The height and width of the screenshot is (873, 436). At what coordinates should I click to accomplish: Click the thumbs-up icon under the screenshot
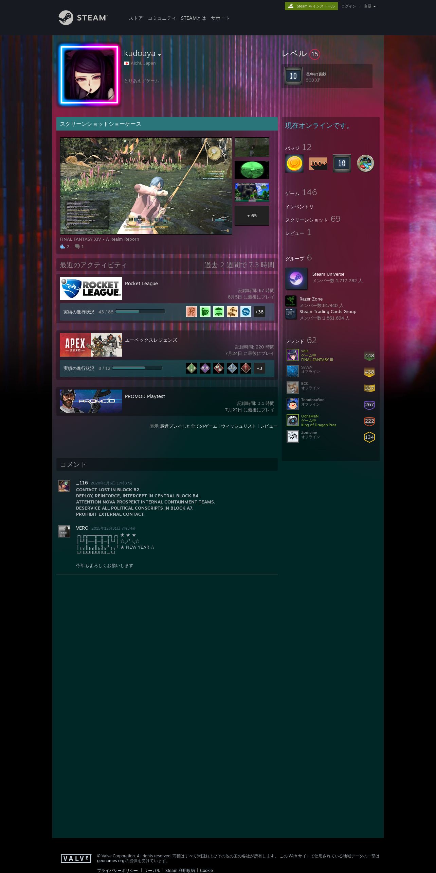[62, 246]
